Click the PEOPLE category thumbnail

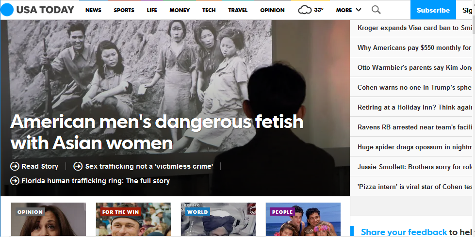303,220
